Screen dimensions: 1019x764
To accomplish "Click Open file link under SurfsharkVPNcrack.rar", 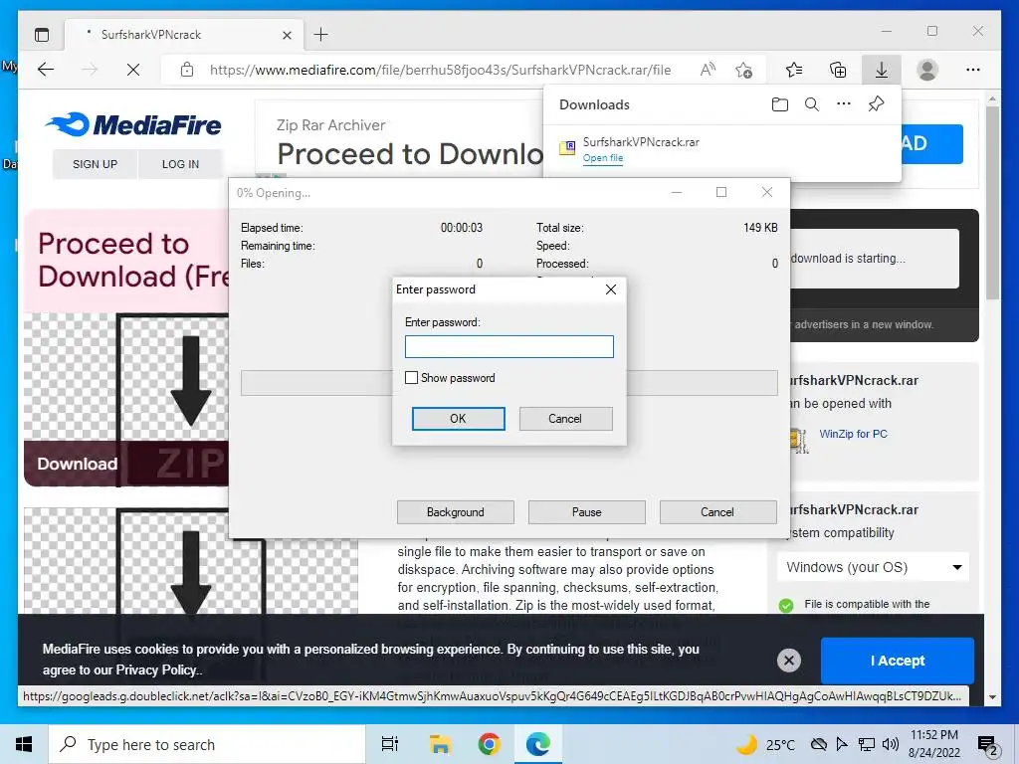I will pyautogui.click(x=602, y=158).
